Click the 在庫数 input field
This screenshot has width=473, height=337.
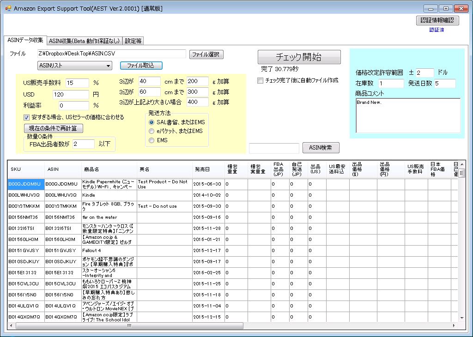[391, 84]
